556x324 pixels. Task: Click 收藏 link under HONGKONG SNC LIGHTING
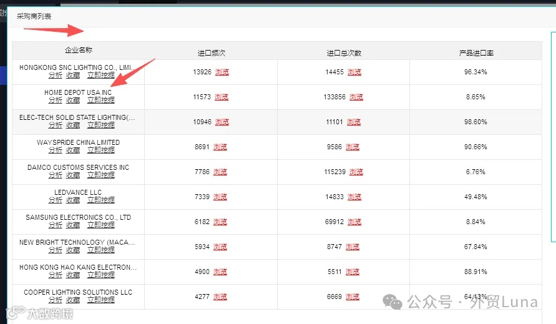click(x=73, y=76)
